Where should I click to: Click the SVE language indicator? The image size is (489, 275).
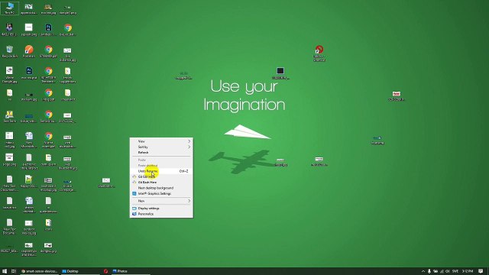455,271
